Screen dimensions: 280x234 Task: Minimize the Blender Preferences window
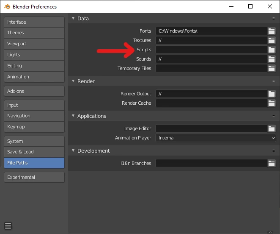(231, 7)
